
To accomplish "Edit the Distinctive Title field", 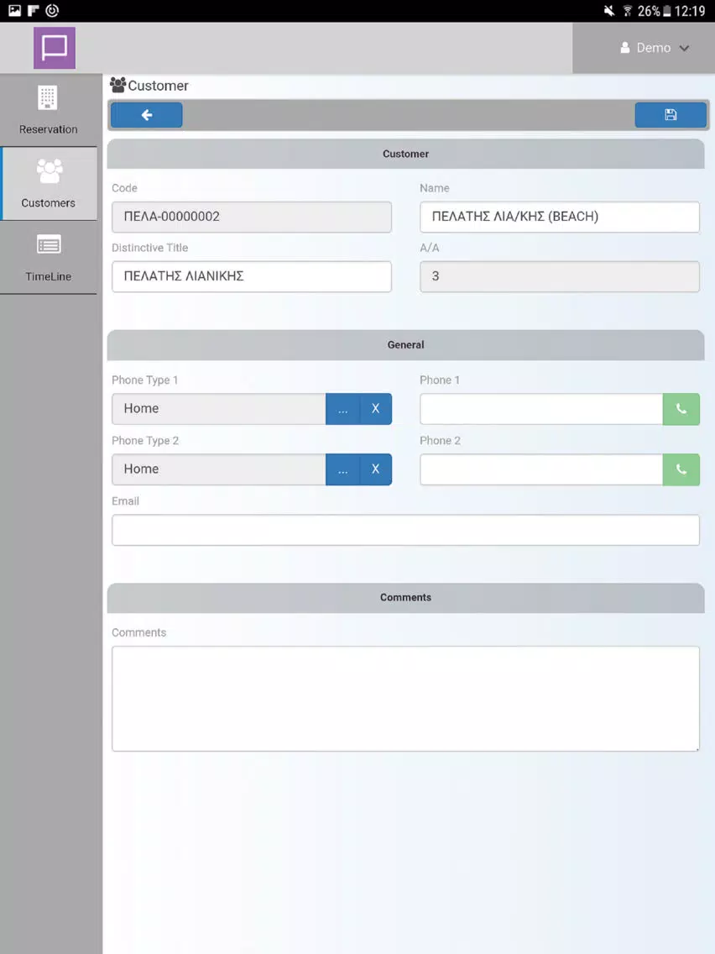I will pos(252,276).
